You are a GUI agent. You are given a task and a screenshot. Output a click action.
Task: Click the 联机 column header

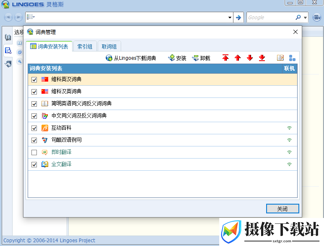click(x=290, y=69)
